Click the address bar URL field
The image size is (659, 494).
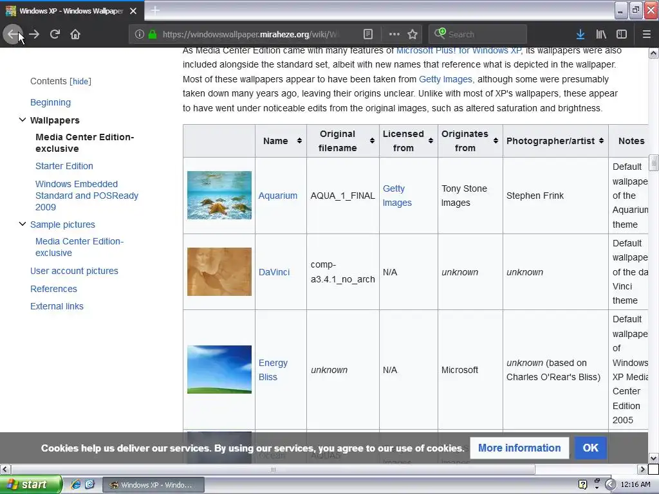250,35
